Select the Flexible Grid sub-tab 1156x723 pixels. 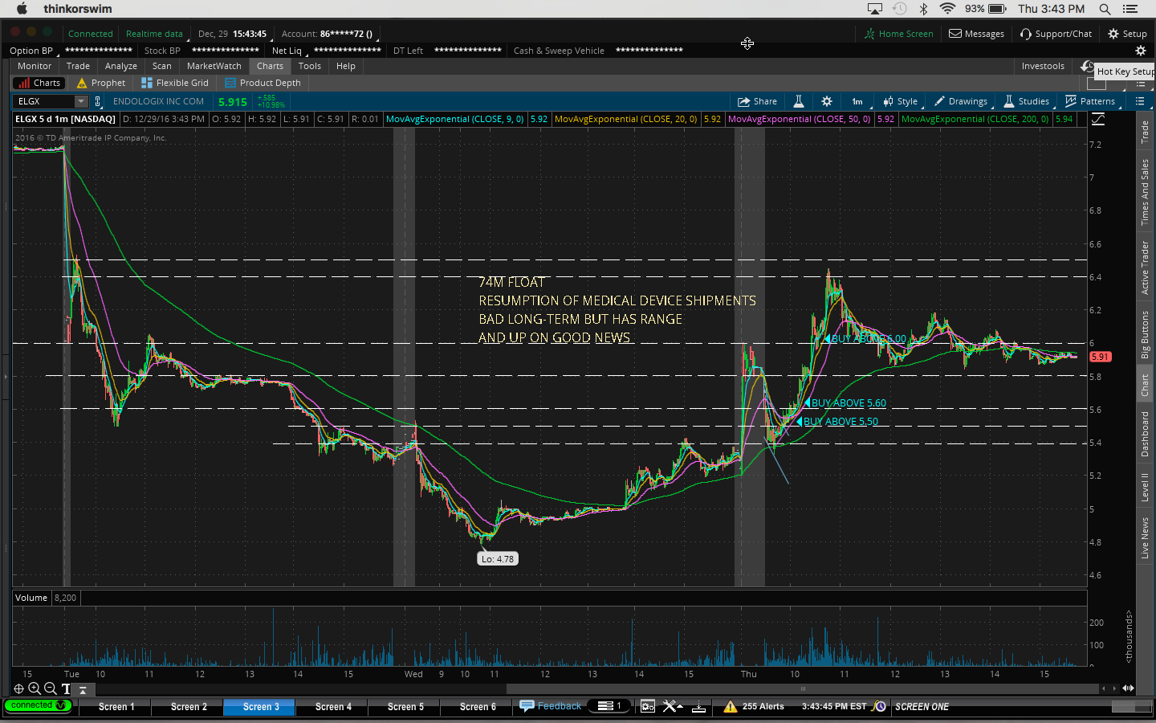point(175,83)
